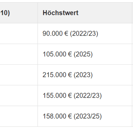Select the 155.000 € (2022/23) cell
The width and height of the screenshot is (133, 130).
[x=85, y=96]
